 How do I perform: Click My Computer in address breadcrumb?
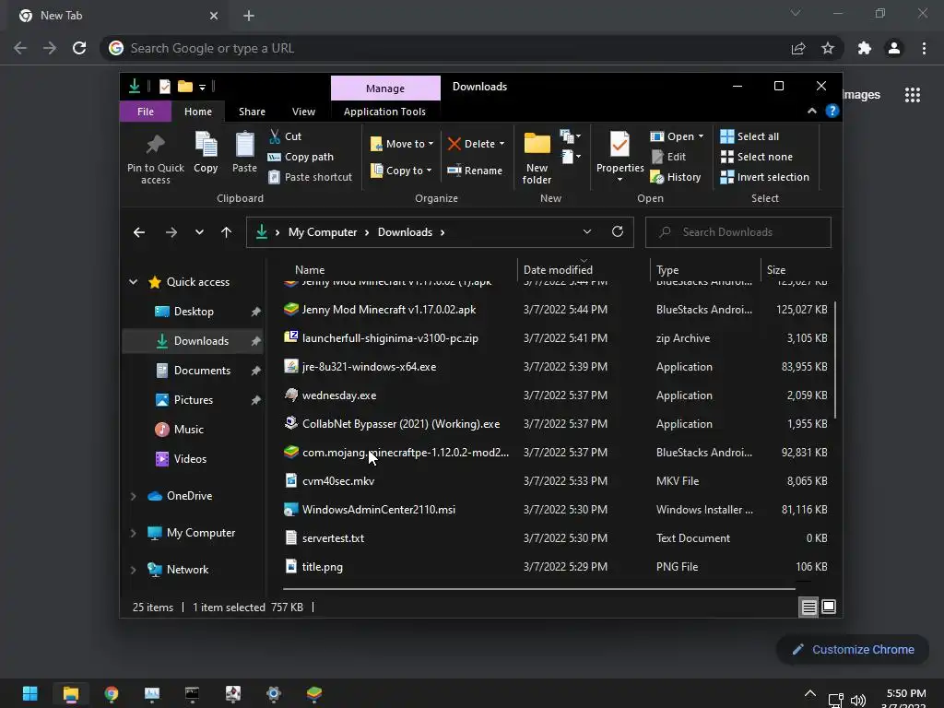322,231
